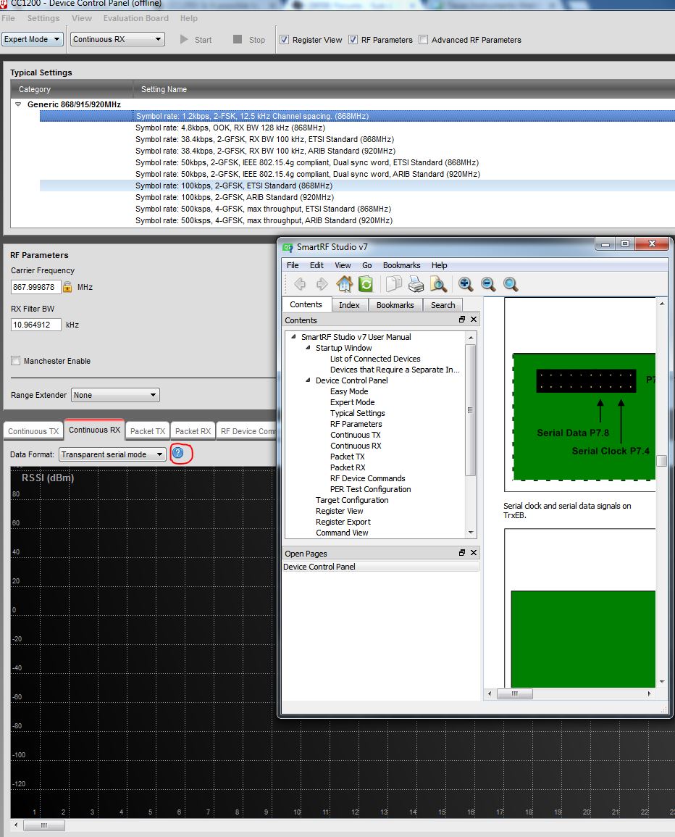The width and height of the screenshot is (675, 837).
Task: Toggle the Register View checkbox
Action: pos(285,40)
